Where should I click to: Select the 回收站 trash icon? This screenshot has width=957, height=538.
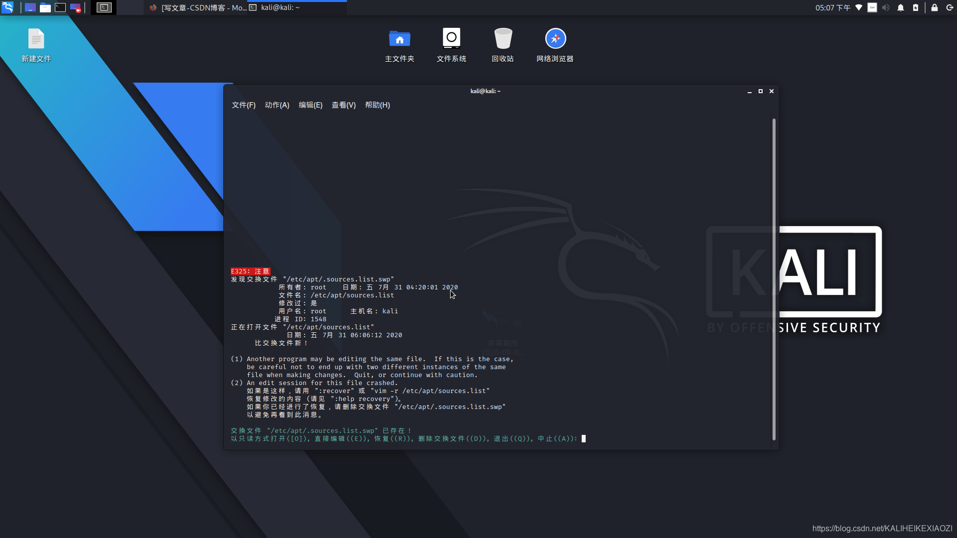tap(502, 45)
